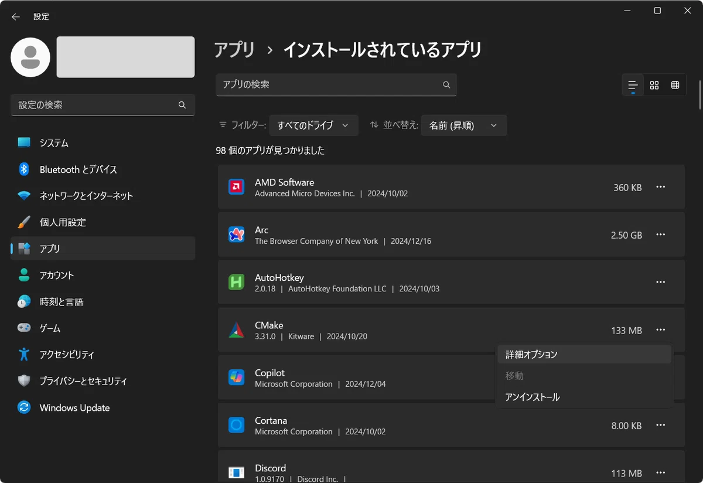The image size is (703, 483).
Task: Open 個人用設定 category
Action: point(103,222)
